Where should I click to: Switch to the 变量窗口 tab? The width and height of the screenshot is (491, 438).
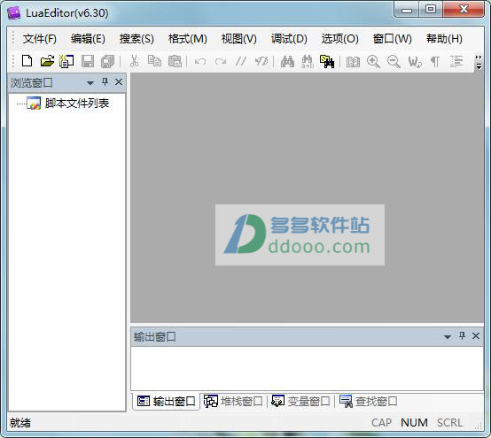[300, 401]
